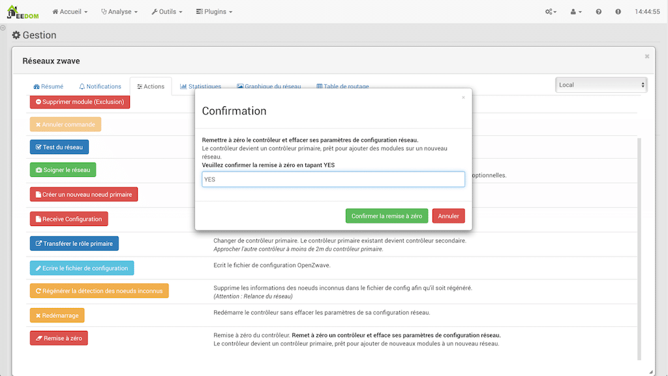Image resolution: width=668 pixels, height=376 pixels.
Task: Open the Outils menu
Action: [x=167, y=12]
